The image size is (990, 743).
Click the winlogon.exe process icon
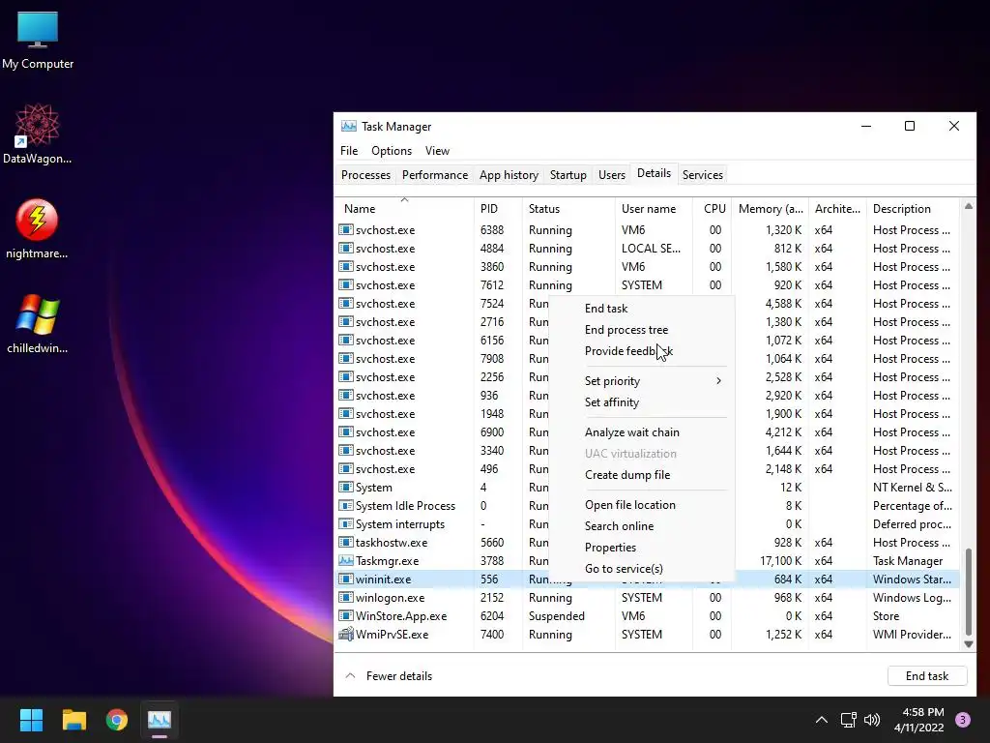coord(345,597)
